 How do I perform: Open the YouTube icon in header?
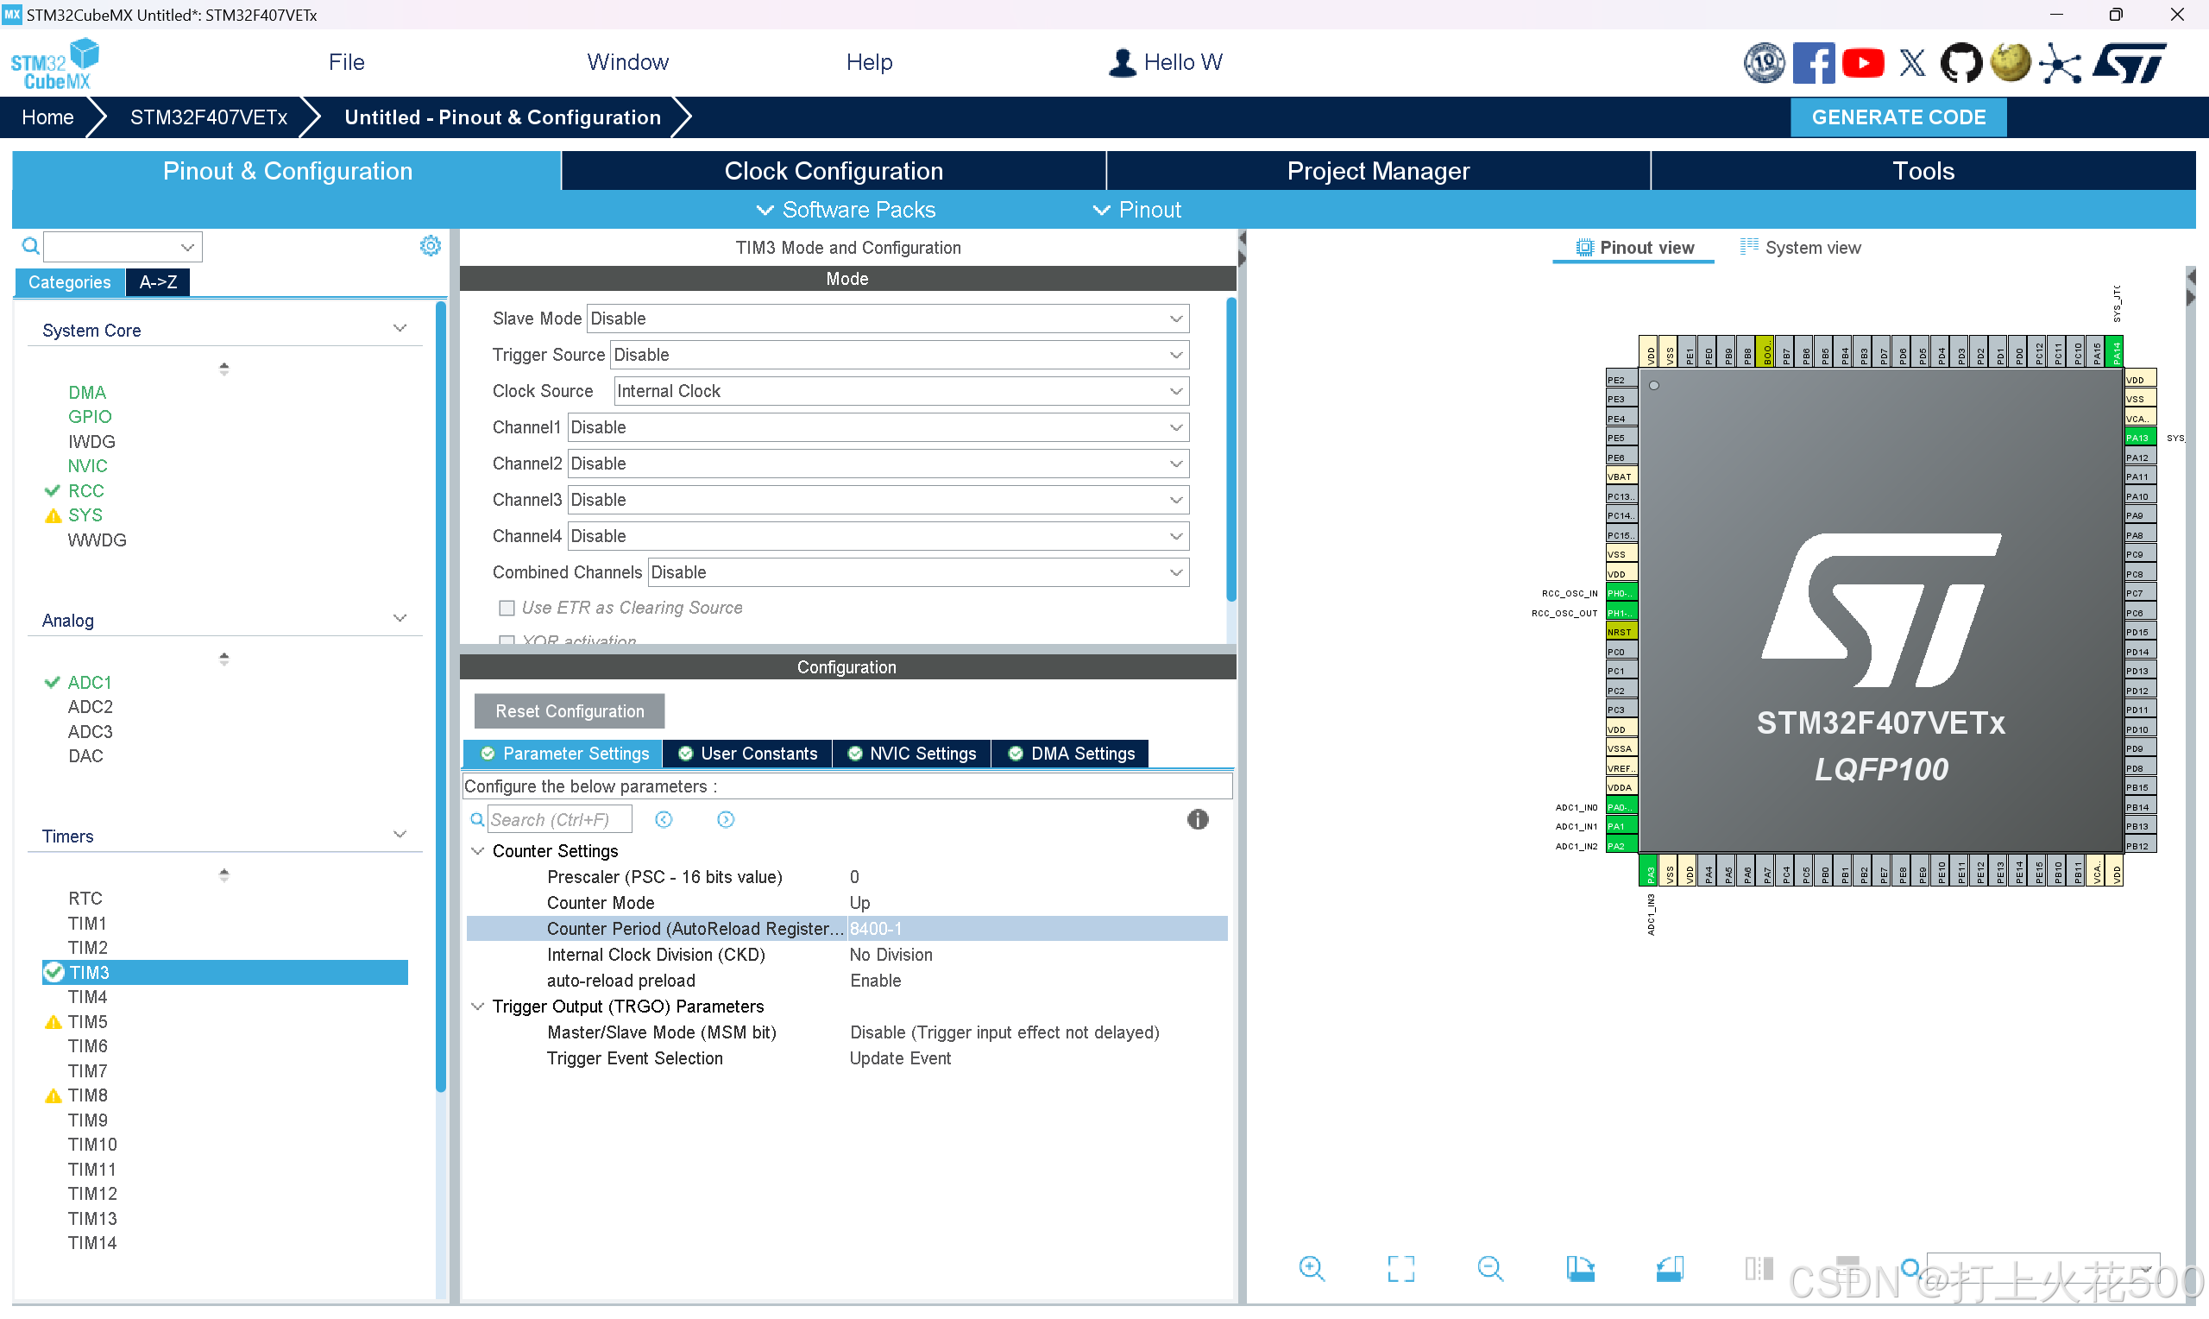pos(1863,63)
